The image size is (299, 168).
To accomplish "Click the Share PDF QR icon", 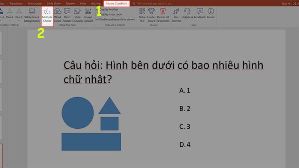I will [x=142, y=11].
